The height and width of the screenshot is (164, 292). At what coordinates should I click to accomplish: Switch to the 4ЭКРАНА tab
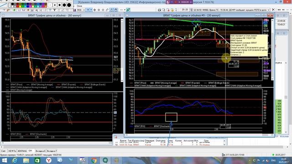pos(22,151)
